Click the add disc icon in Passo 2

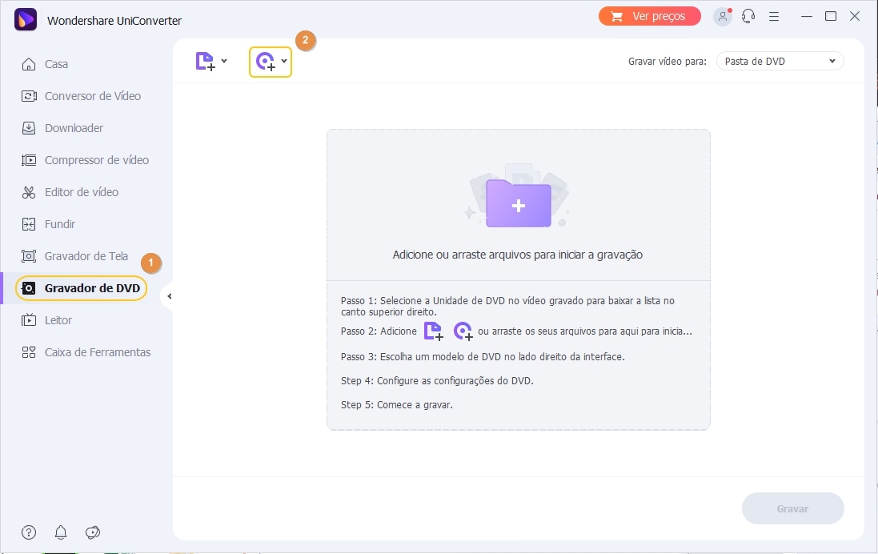tap(463, 331)
